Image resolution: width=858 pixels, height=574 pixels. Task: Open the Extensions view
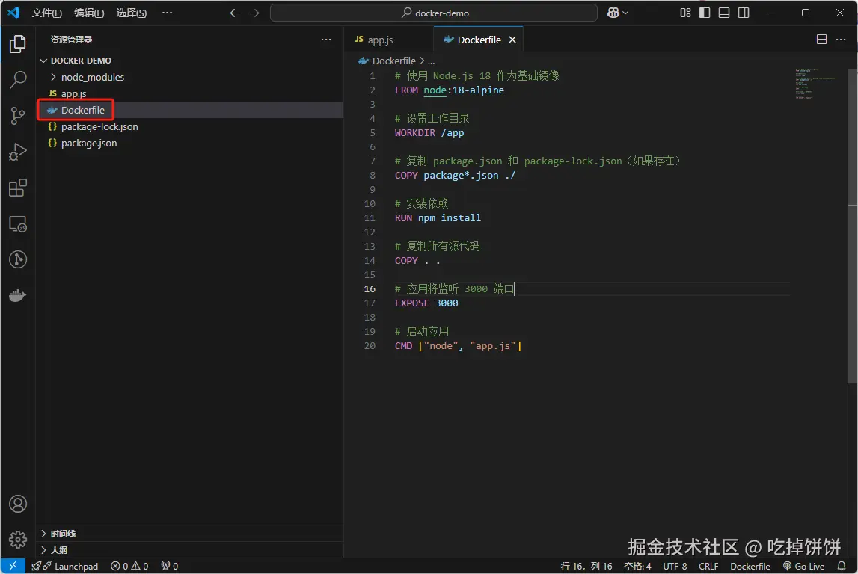coord(18,188)
